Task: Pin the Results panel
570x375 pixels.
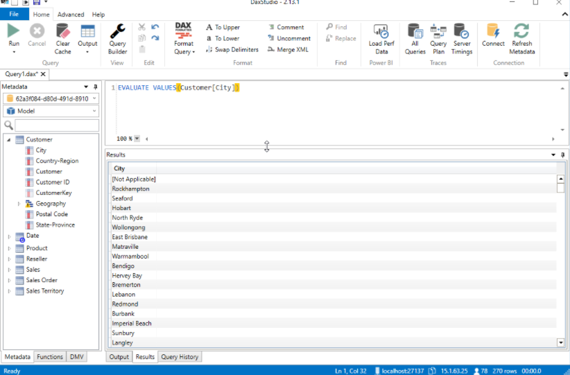Action: (563, 155)
